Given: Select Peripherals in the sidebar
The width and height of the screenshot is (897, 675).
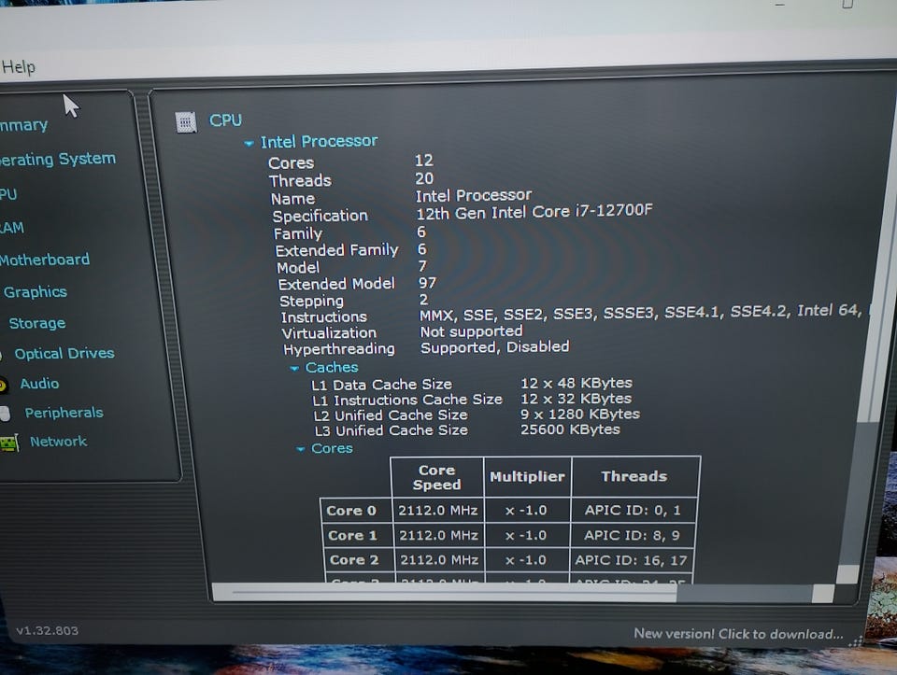Looking at the screenshot, I should [64, 413].
